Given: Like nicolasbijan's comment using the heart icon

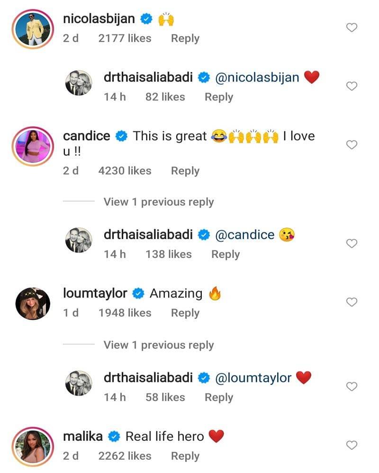Looking at the screenshot, I should [x=352, y=27].
